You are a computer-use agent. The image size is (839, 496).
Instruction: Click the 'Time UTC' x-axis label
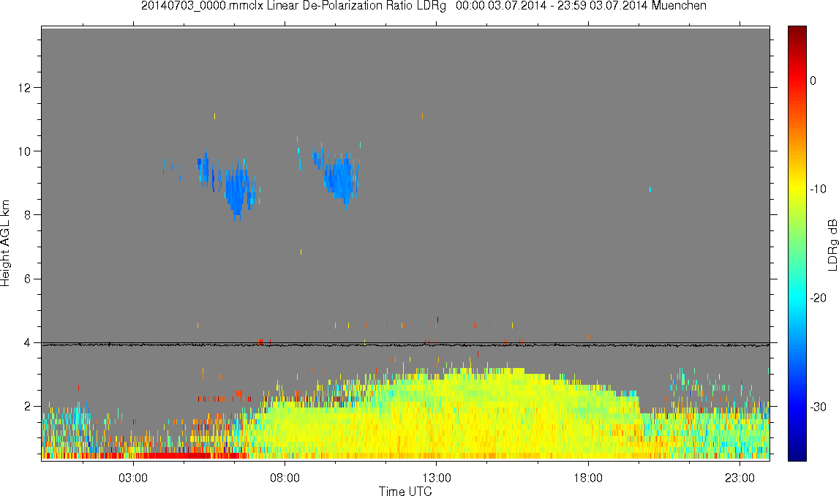click(x=405, y=490)
